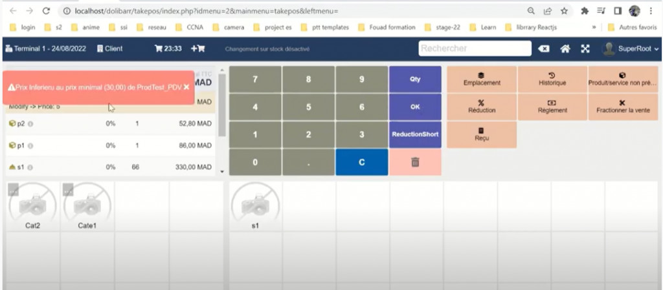663x290 pixels.
Task: Select a customer via Client button
Action: point(110,48)
